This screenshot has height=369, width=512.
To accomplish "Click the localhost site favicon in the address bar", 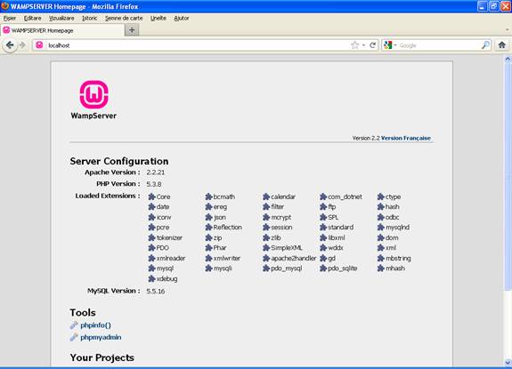I will [39, 45].
